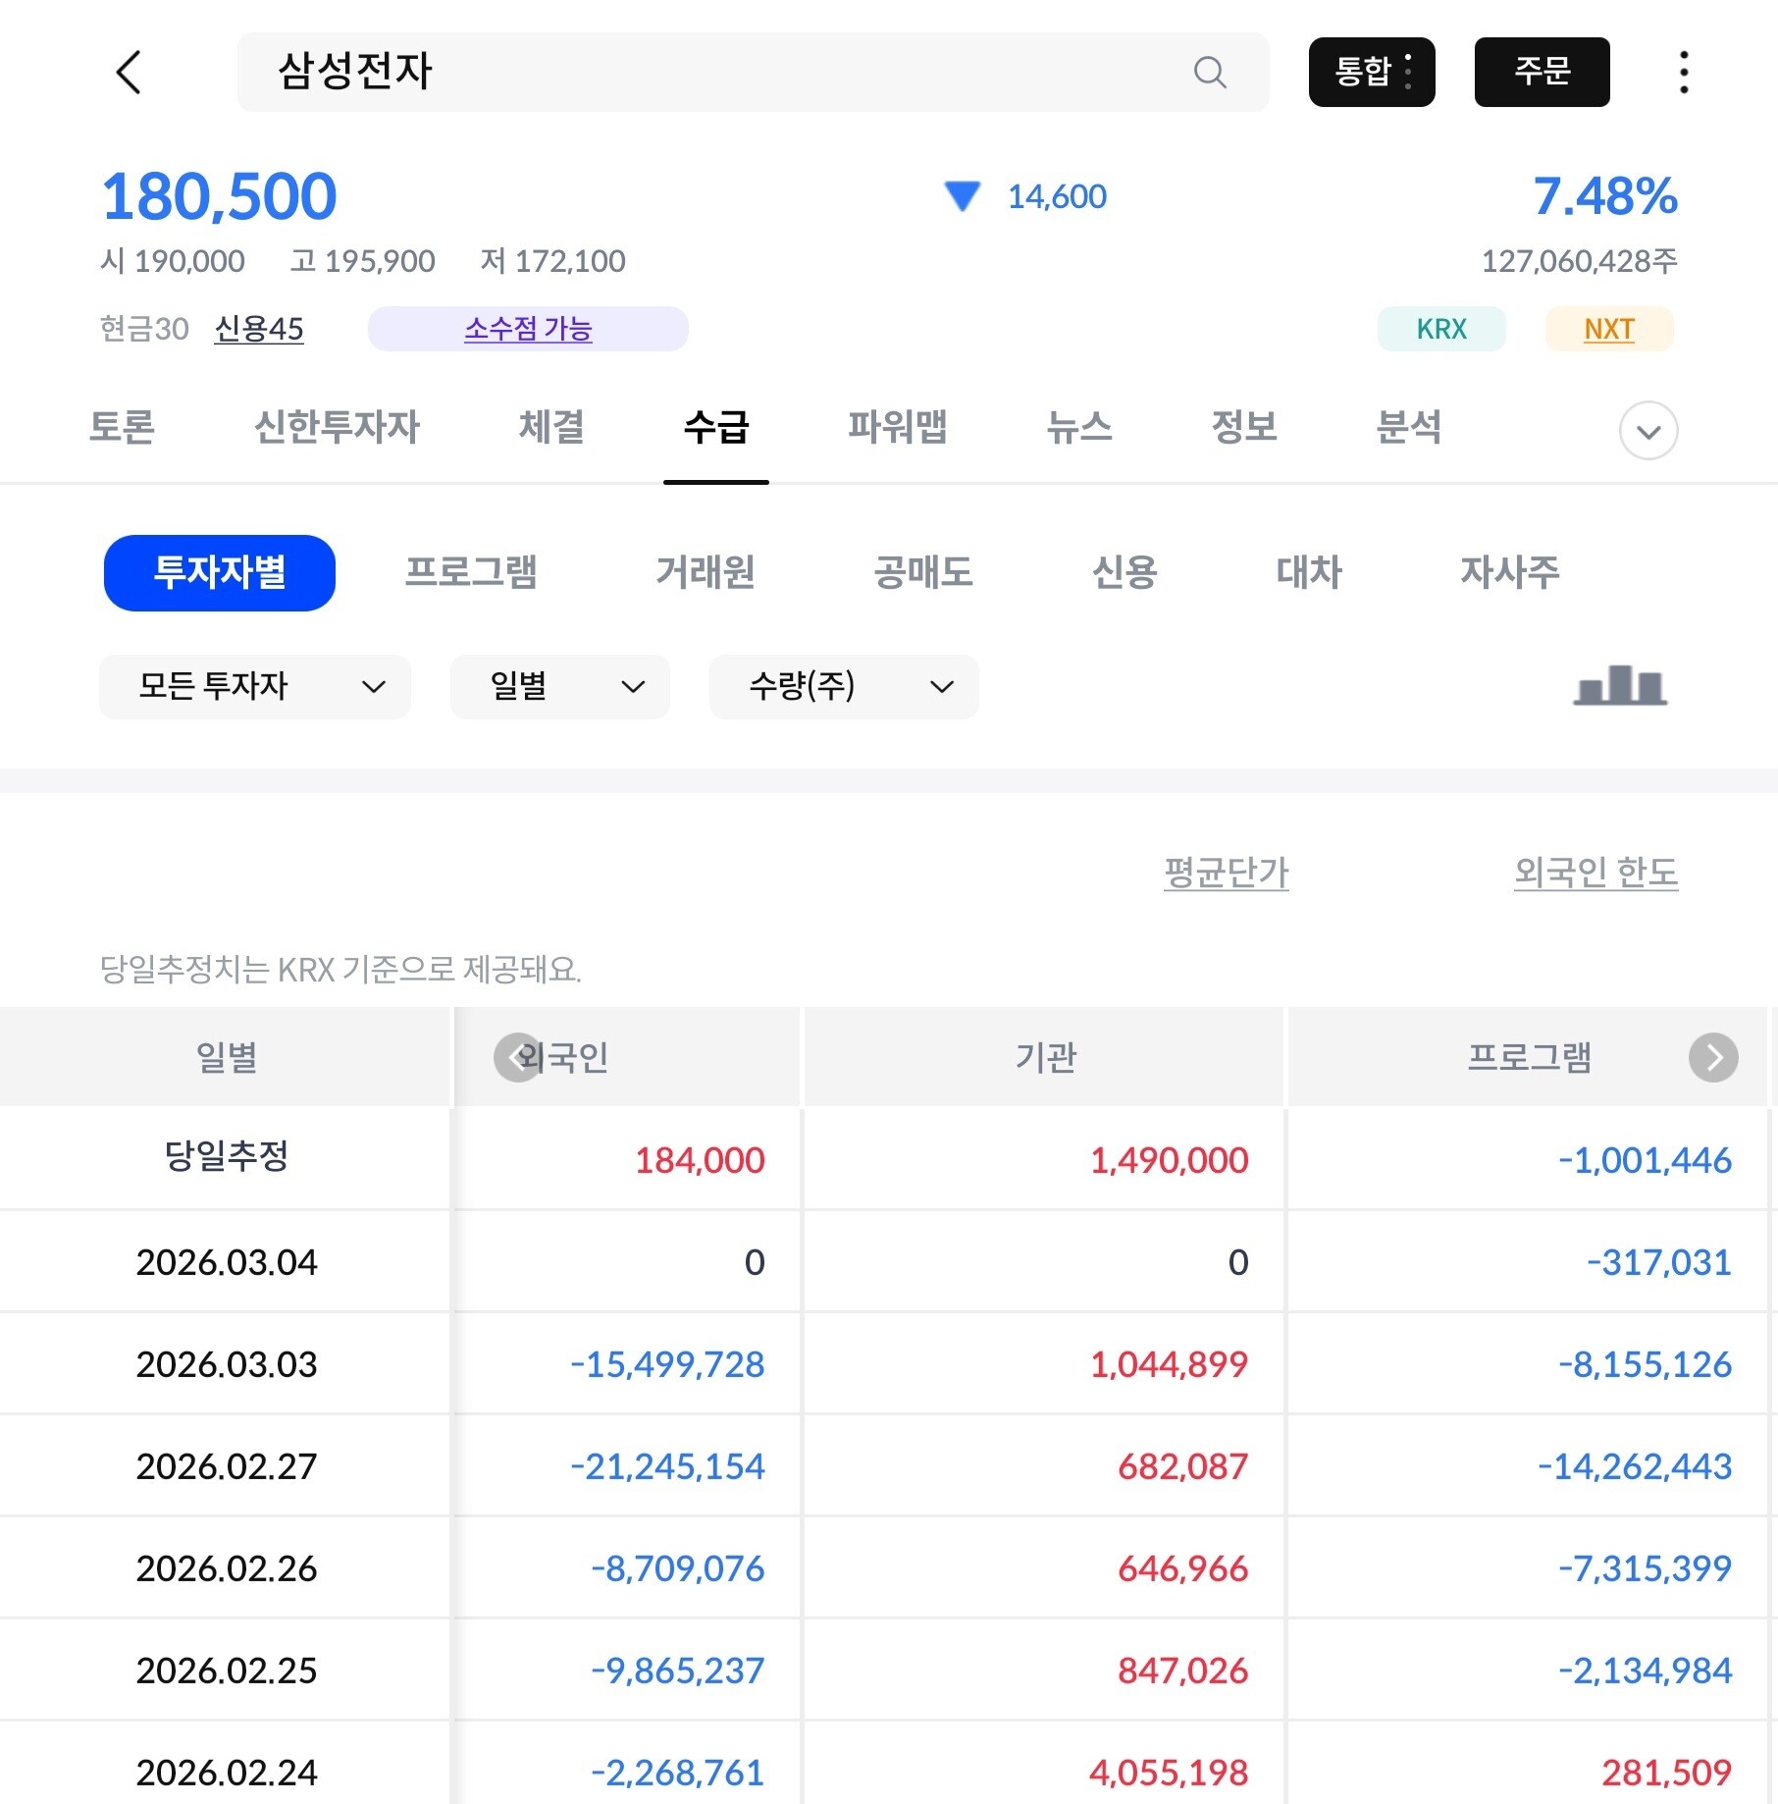The width and height of the screenshot is (1778, 1804).
Task: Select the NXT exchange toggle
Action: coord(1608,329)
